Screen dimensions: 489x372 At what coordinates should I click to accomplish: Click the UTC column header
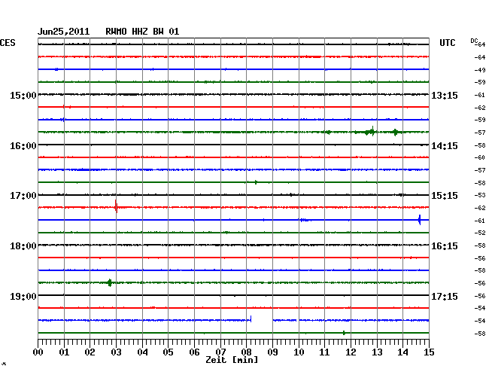tap(447, 43)
